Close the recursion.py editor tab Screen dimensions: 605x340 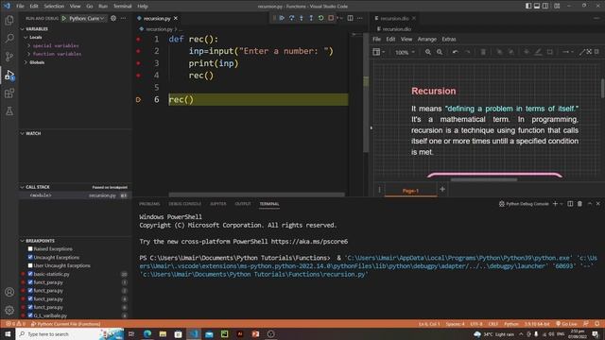[176, 18]
